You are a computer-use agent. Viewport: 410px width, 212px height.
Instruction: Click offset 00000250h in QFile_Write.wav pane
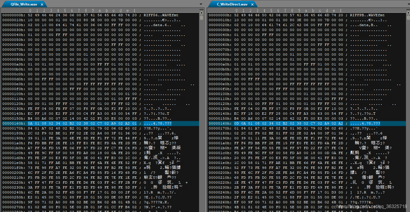coord(14,197)
